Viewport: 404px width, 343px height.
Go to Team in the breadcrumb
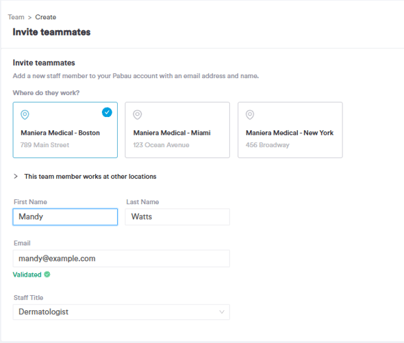point(16,17)
